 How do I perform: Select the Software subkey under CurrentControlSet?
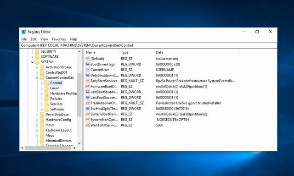point(57,109)
